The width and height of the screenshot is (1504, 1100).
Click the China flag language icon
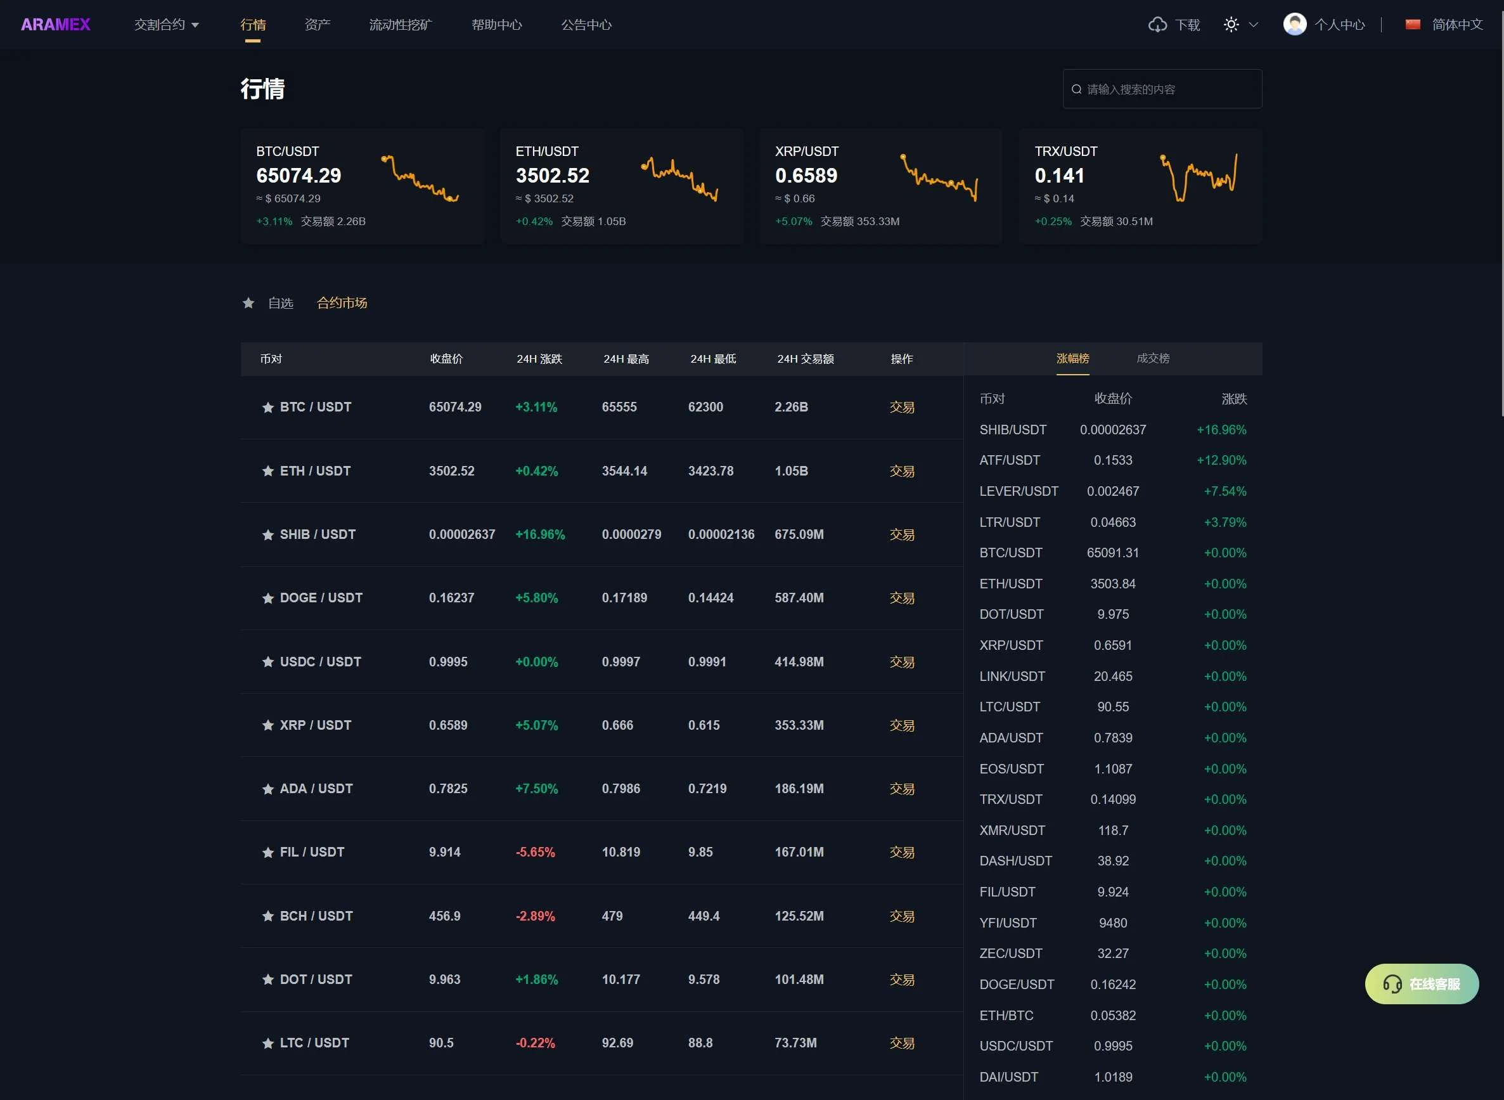[x=1412, y=25]
